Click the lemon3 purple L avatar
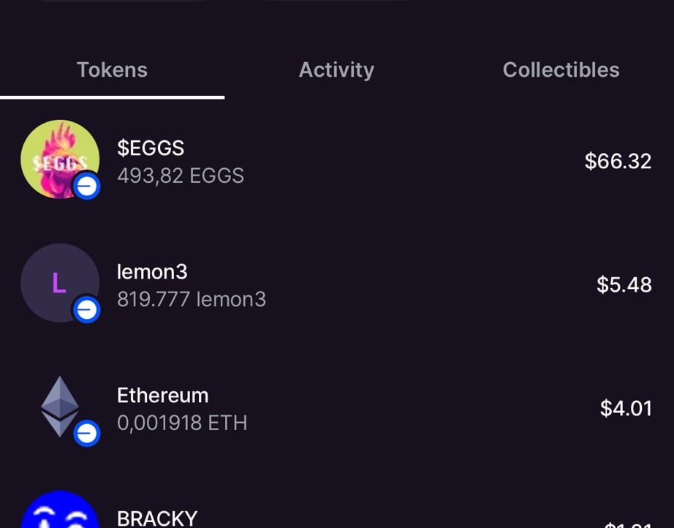 coord(57,282)
